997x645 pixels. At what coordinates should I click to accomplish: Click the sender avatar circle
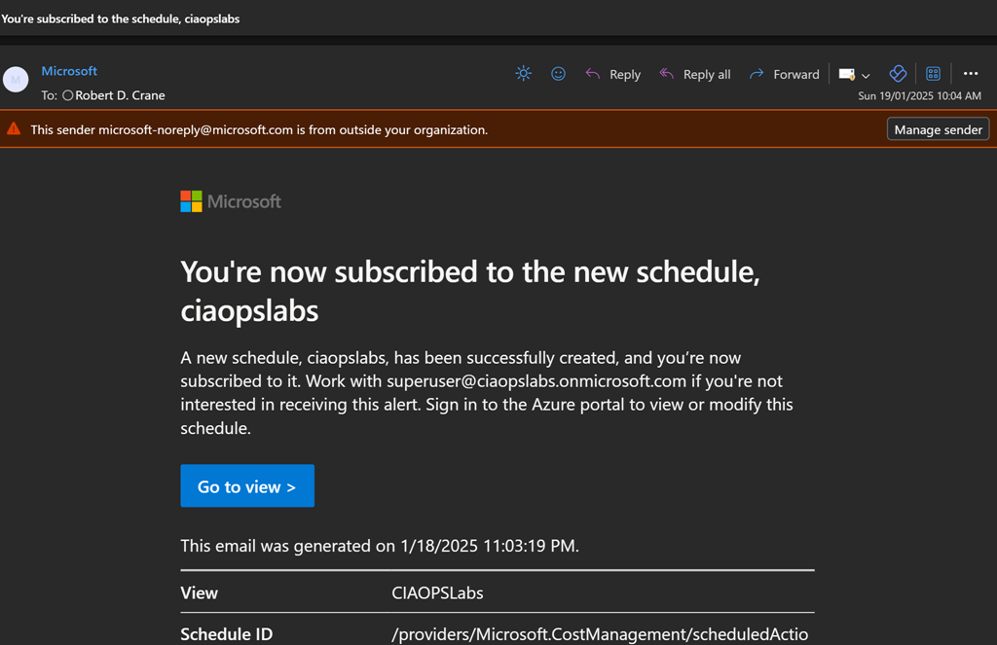pos(16,80)
